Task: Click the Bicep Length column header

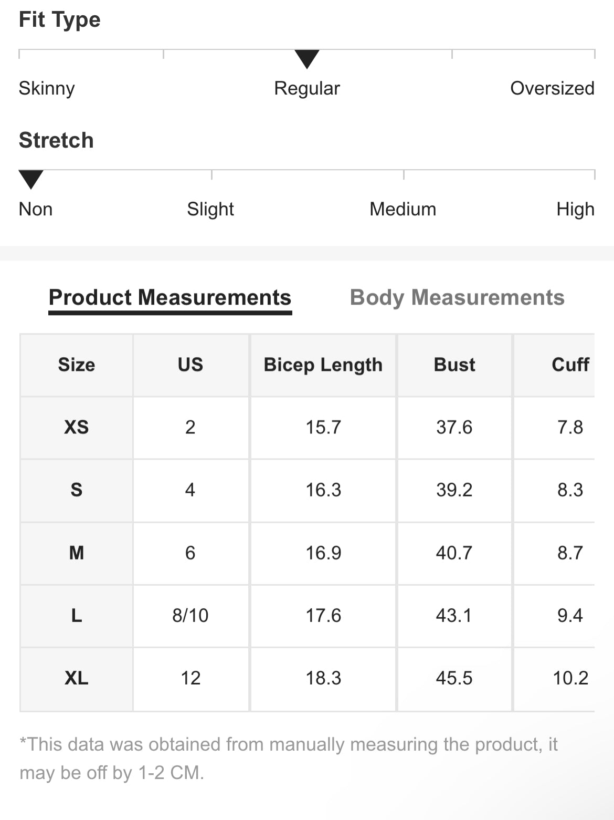Action: (323, 365)
